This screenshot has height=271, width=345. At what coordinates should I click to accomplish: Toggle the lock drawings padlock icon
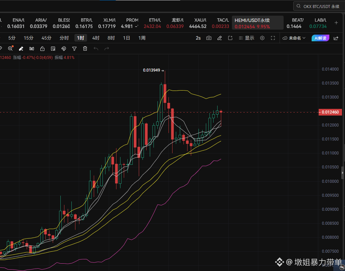[x=42, y=49]
